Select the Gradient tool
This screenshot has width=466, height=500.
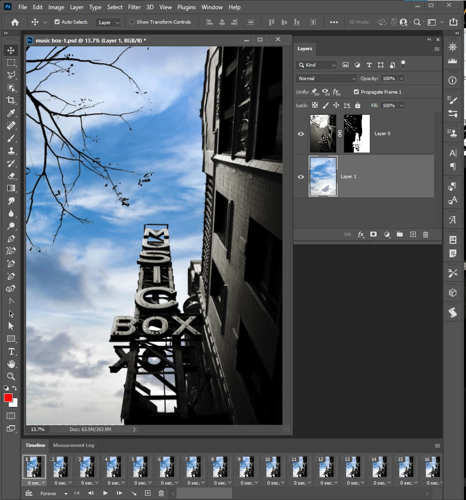point(11,188)
